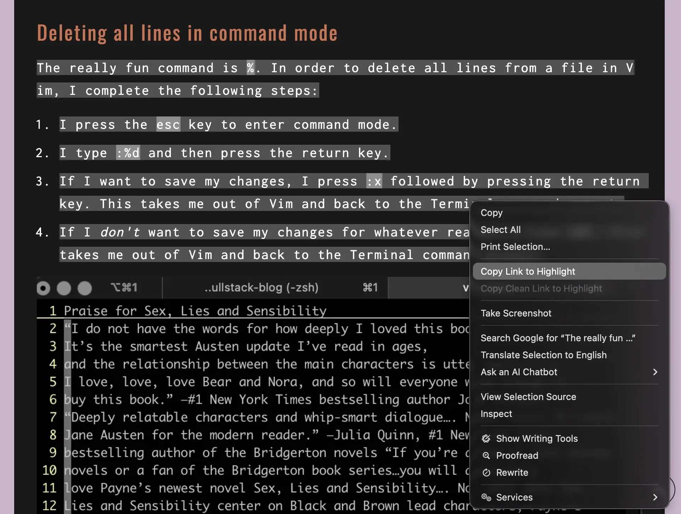Image resolution: width=681 pixels, height=514 pixels.
Task: Click terminal line 6 buy this book
Action: (x=267, y=399)
